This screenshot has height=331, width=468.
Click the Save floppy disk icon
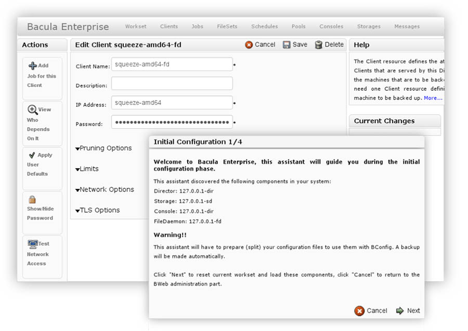287,45
